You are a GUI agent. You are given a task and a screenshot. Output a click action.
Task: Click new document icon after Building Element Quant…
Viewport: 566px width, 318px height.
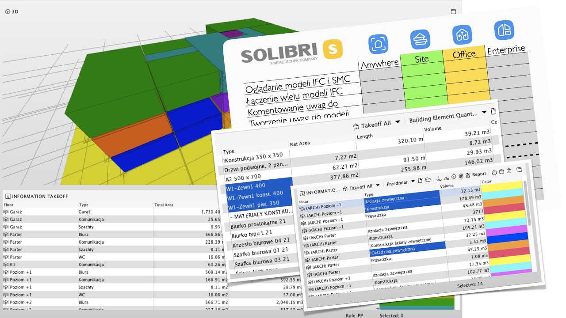click(x=494, y=111)
